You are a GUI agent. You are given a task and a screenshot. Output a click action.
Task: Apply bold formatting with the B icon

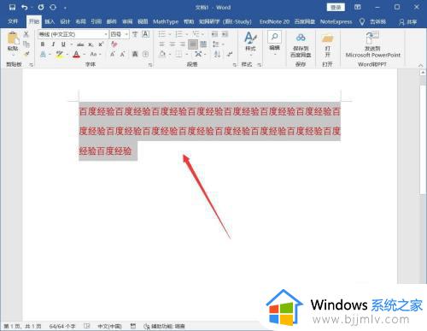pos(43,44)
